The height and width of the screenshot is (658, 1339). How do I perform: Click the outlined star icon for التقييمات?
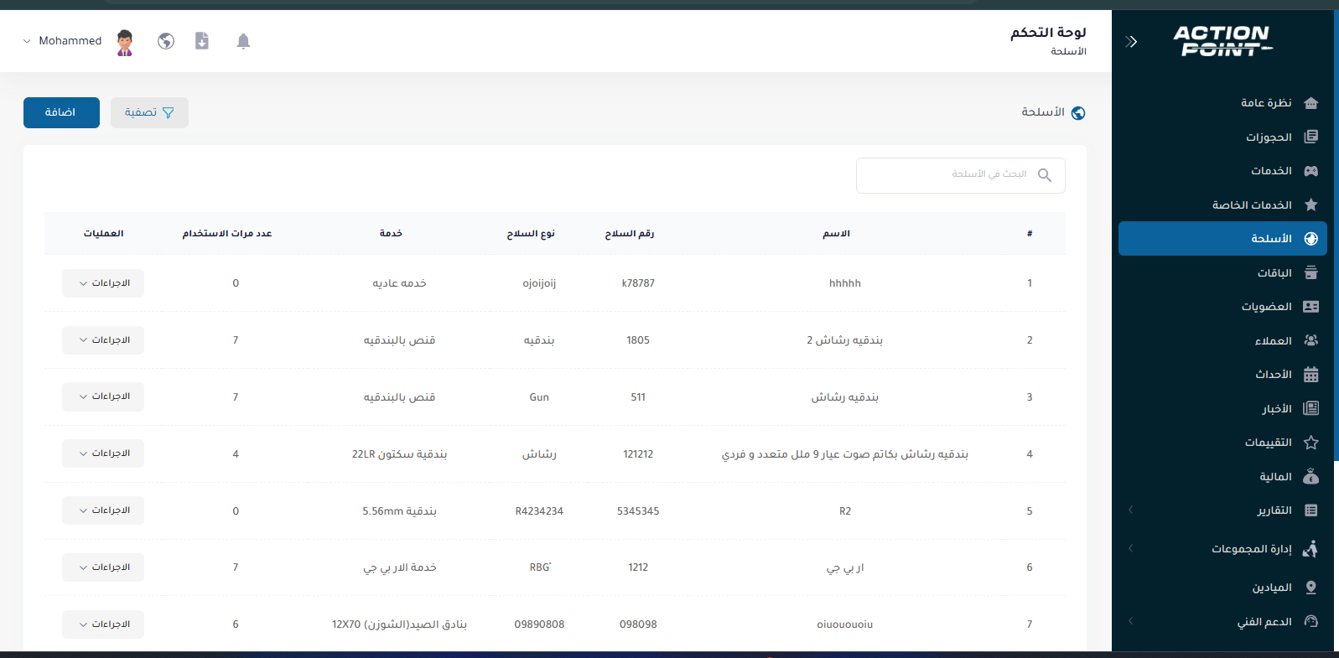tap(1311, 443)
